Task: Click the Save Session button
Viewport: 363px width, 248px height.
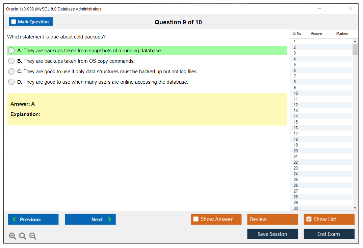Action: point(273,233)
